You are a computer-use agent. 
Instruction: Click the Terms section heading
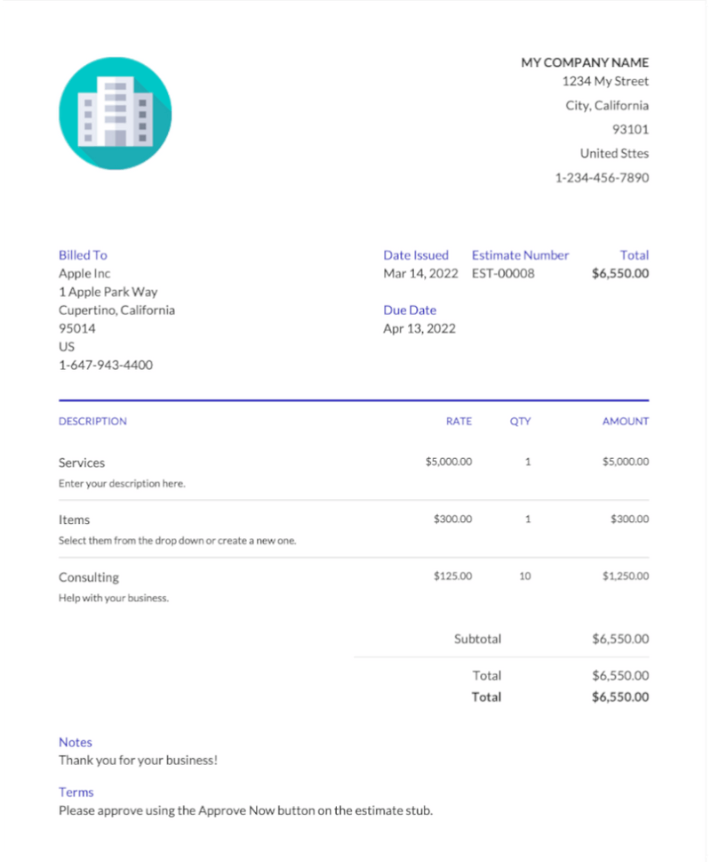click(x=75, y=792)
